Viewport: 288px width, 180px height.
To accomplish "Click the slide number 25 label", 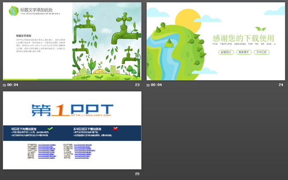I will point(137,174).
